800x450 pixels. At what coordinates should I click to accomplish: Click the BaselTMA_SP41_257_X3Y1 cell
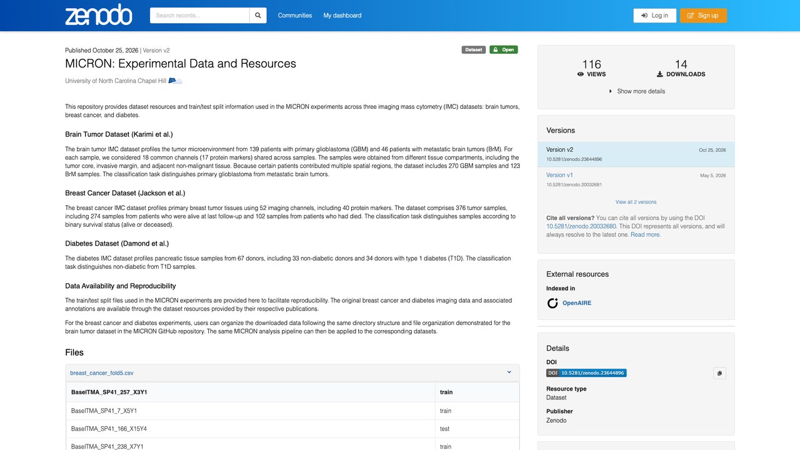pos(251,392)
